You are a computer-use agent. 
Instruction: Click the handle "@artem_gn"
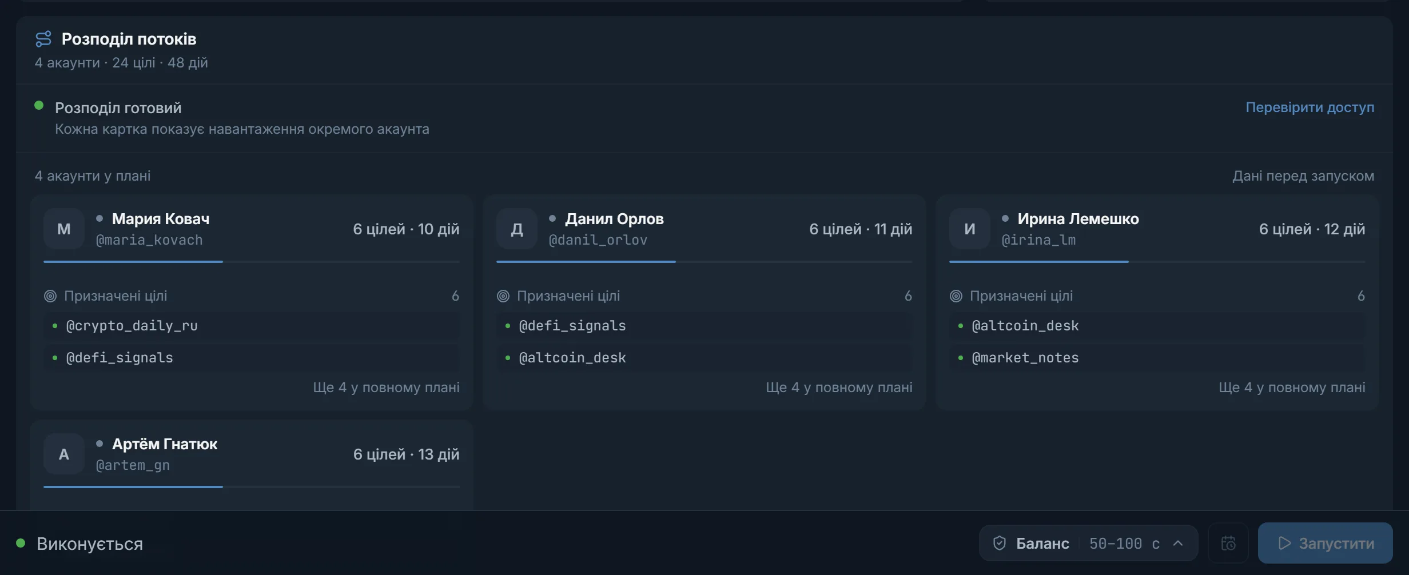point(133,465)
